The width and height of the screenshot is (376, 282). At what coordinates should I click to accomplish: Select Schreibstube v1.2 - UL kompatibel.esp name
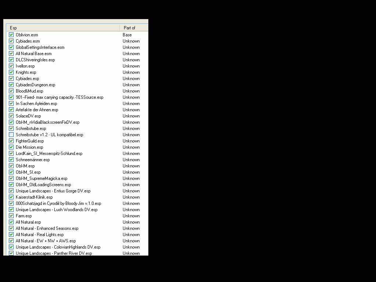click(50, 134)
